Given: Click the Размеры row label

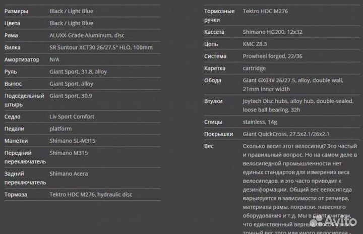Looking at the screenshot, I should [x=16, y=11].
